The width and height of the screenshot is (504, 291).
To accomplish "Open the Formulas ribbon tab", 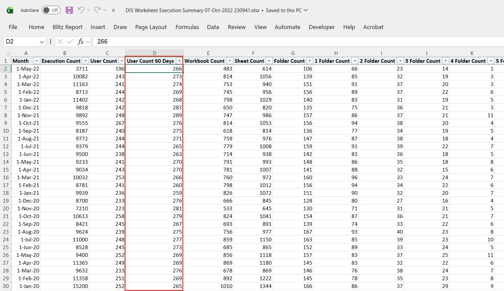I will 187,27.
